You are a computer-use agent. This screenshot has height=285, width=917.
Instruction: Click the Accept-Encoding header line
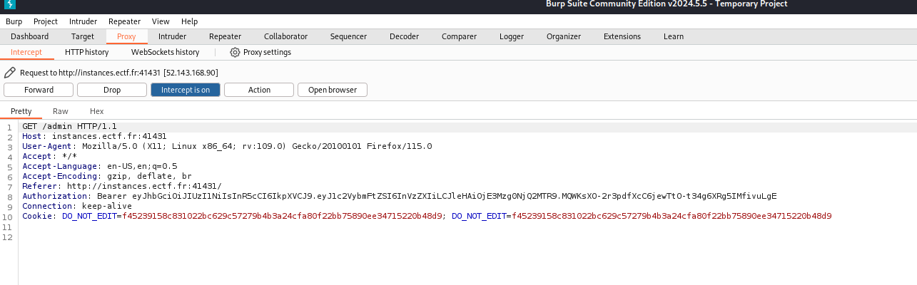click(107, 176)
